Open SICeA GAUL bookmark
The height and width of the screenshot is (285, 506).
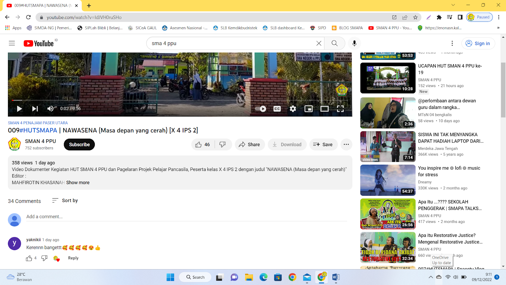143,28
